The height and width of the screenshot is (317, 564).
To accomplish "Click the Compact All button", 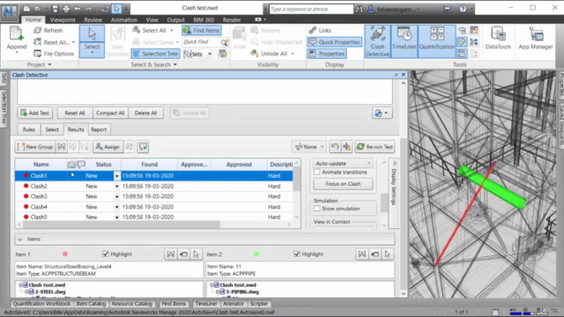I will [x=110, y=113].
